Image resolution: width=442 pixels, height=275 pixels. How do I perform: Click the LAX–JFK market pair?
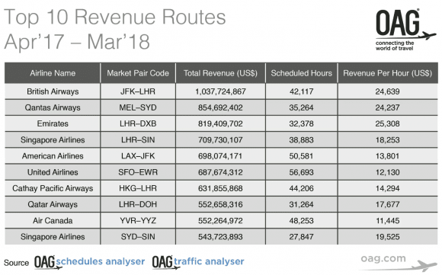(138, 156)
